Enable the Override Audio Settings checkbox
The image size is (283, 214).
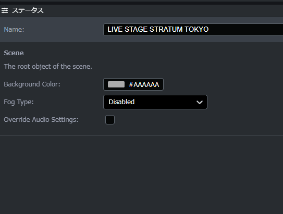pyautogui.click(x=110, y=120)
